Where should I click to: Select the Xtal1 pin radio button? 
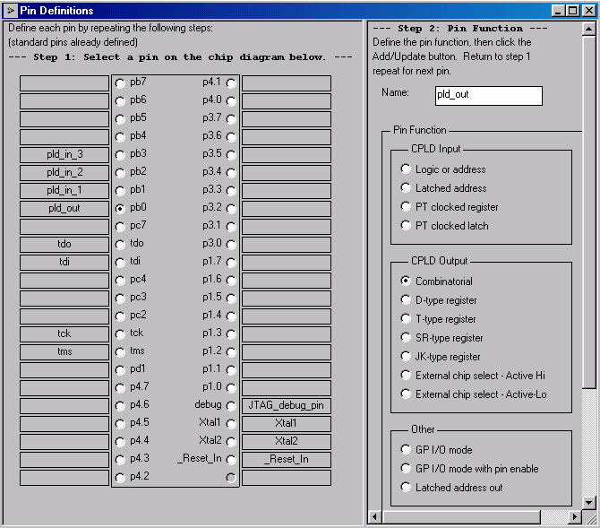click(x=231, y=423)
